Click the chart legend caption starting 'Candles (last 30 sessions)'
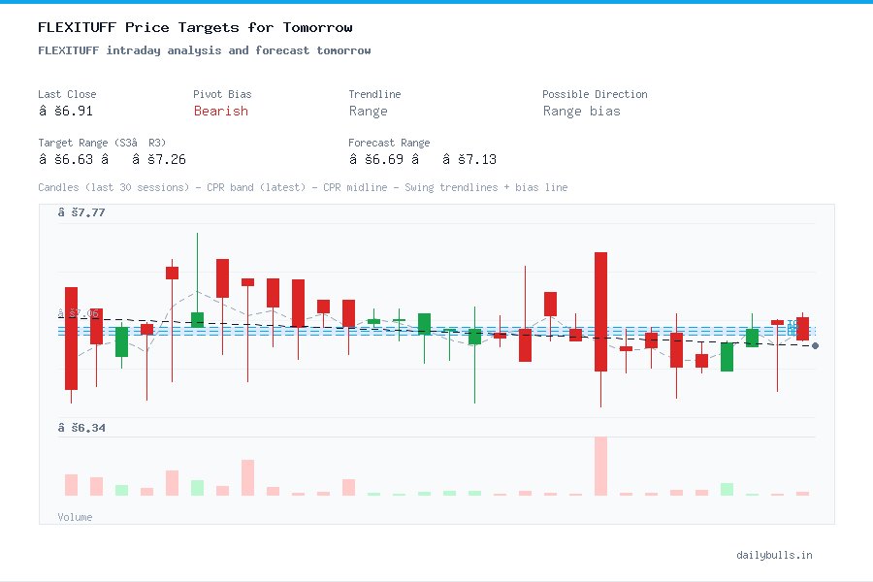 (x=303, y=187)
